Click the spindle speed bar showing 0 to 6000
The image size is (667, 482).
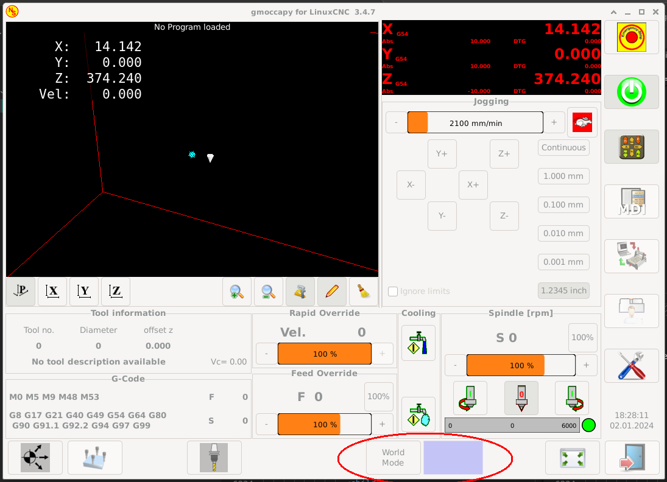[x=512, y=425]
